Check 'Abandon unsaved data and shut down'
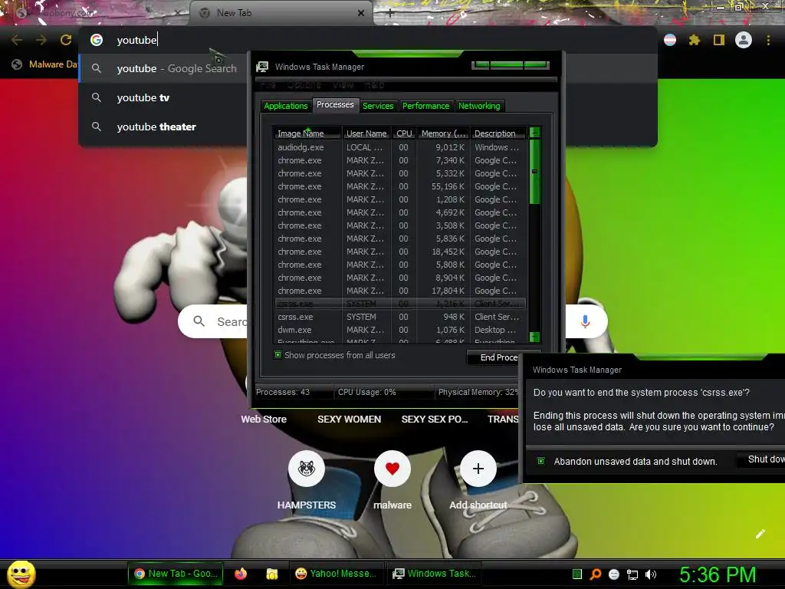 540,461
